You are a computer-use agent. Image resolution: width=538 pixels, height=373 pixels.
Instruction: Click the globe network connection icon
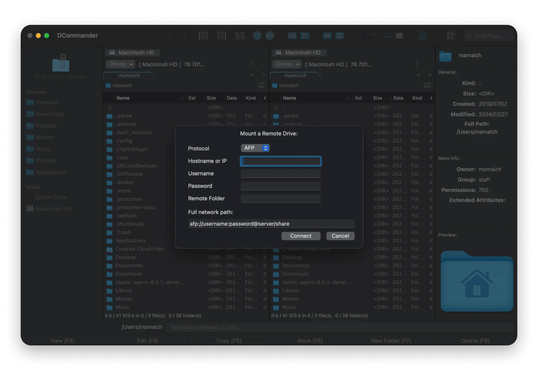coord(422,36)
